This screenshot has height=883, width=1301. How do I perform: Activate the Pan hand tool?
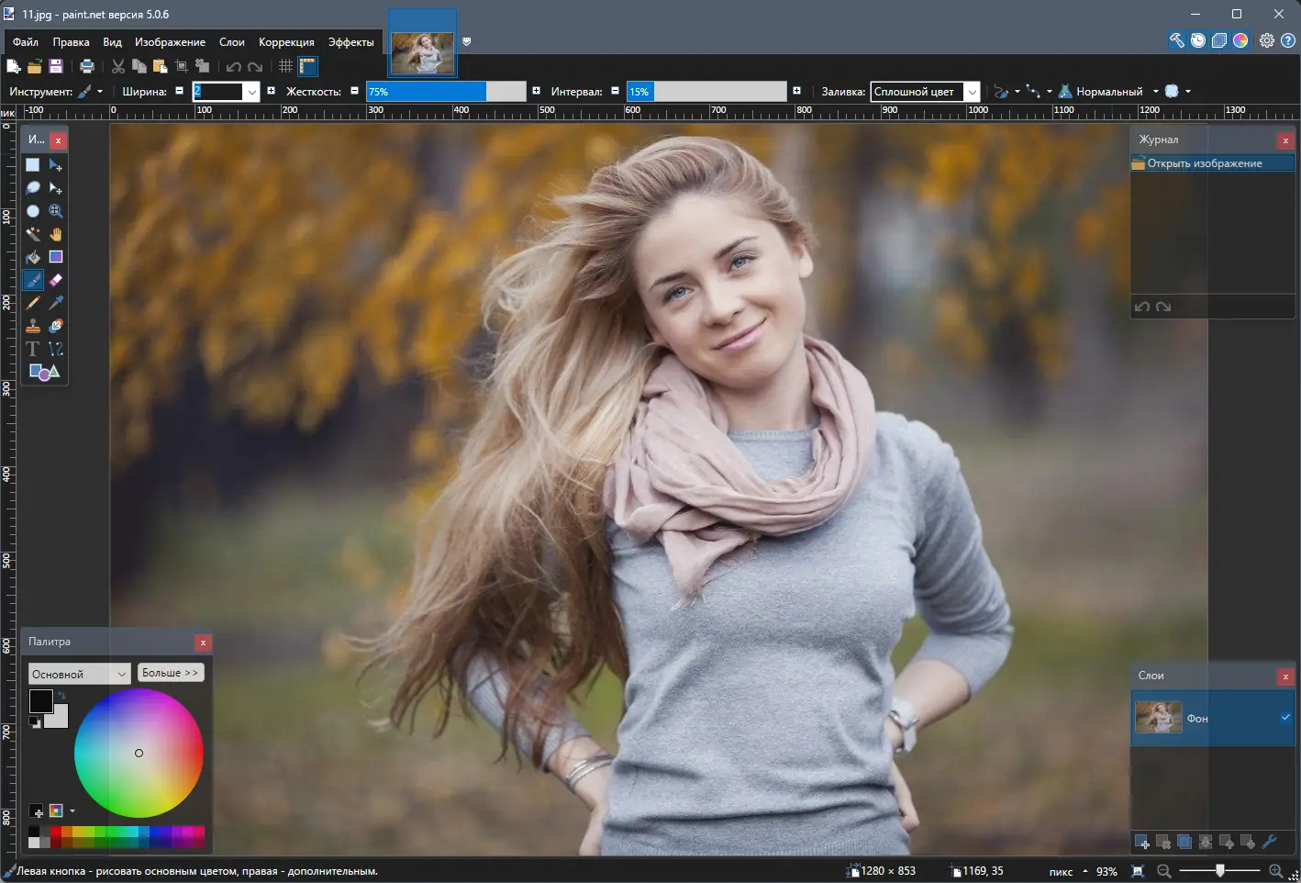56,234
